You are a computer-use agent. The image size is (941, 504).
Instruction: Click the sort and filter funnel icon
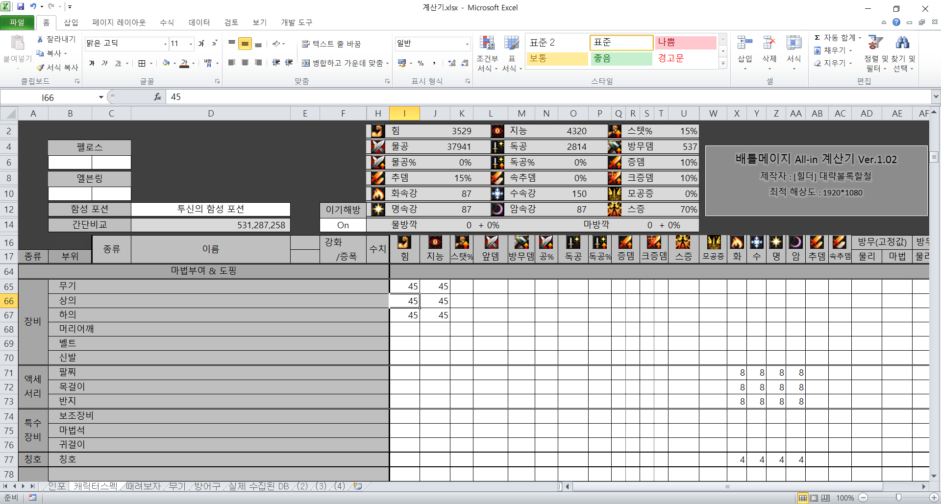point(875,43)
